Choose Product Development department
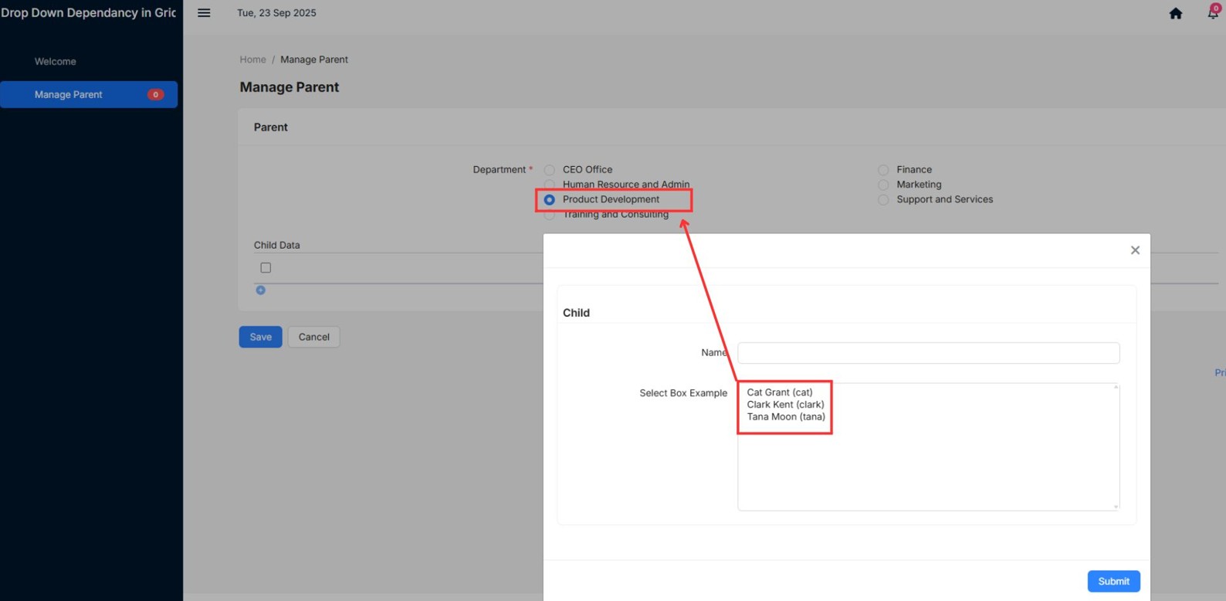The width and height of the screenshot is (1226, 601). coord(550,199)
